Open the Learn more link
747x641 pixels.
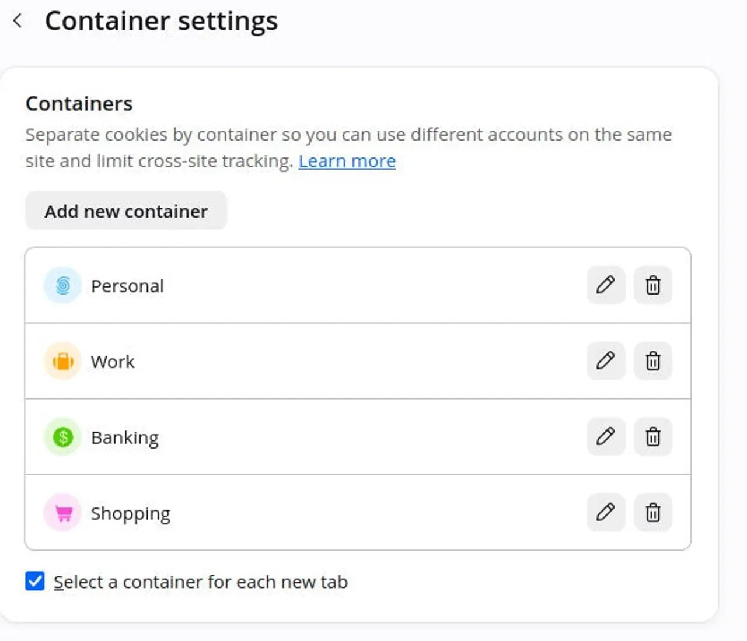[347, 161]
